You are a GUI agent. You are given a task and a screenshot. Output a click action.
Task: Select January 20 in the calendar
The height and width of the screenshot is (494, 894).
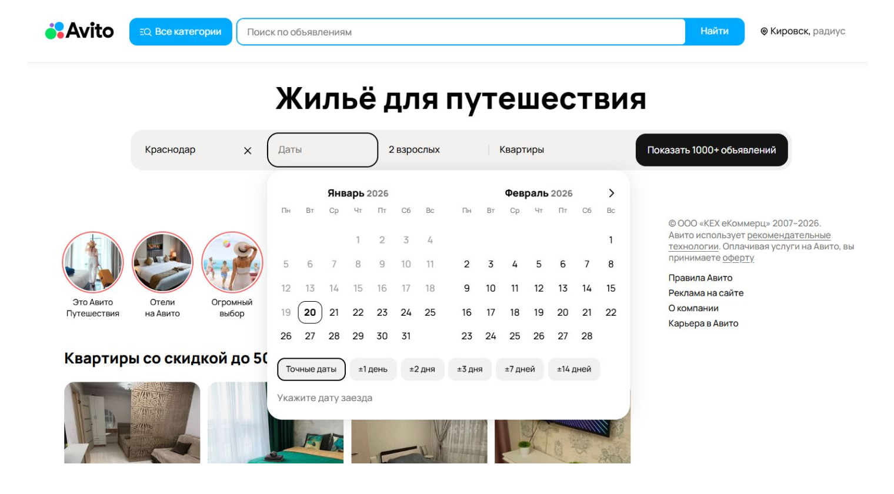pos(310,312)
